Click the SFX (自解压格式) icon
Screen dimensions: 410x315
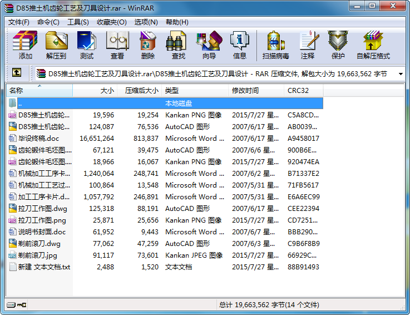point(373,41)
